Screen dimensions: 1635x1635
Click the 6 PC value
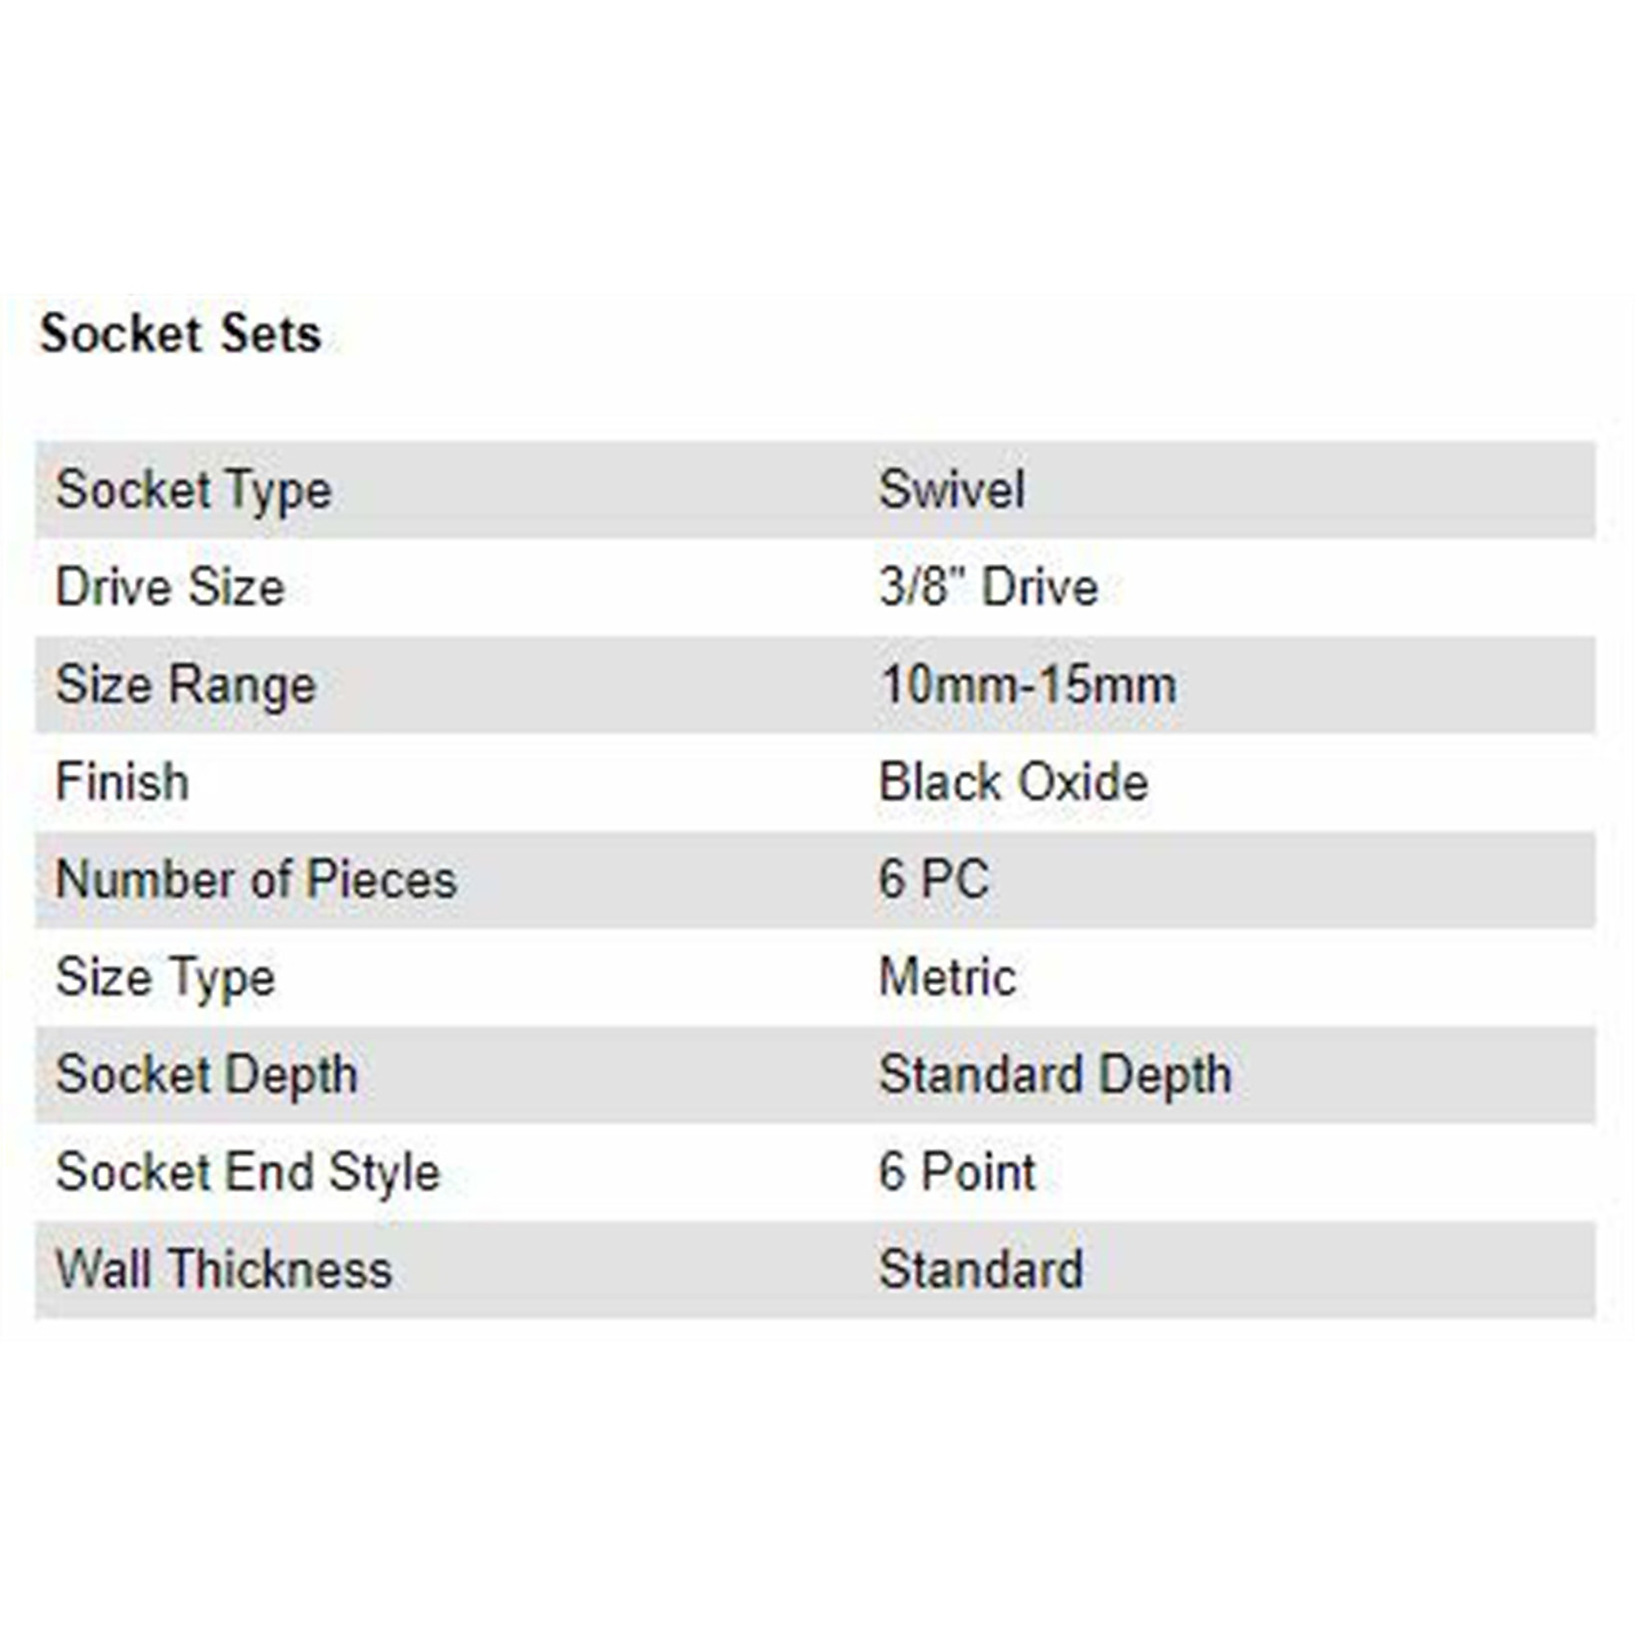tap(934, 880)
